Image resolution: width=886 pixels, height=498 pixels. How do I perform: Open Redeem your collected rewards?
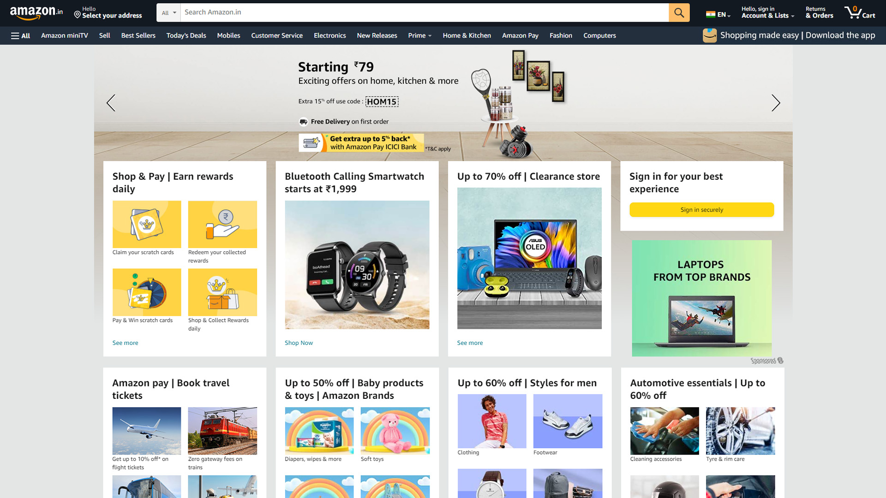222,225
